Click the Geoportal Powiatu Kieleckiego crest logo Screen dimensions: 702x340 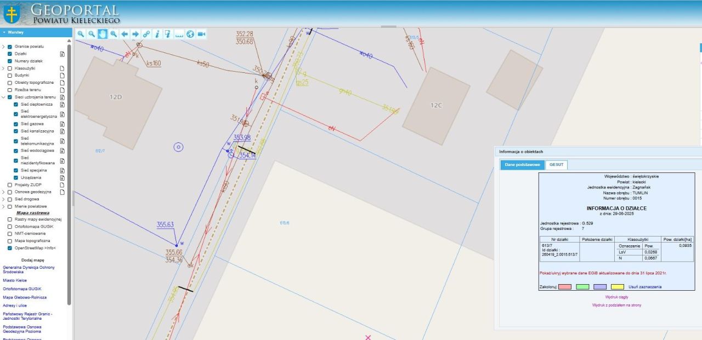pos(11,14)
